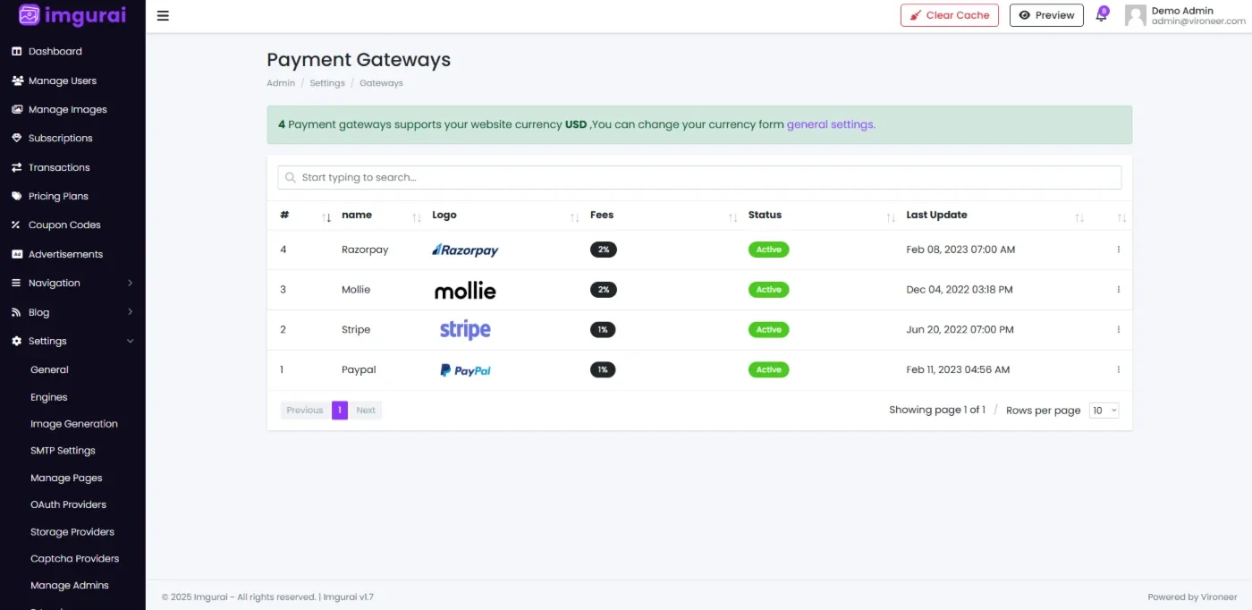The image size is (1252, 610).
Task: Click the PayPal logo image
Action: [465, 369]
